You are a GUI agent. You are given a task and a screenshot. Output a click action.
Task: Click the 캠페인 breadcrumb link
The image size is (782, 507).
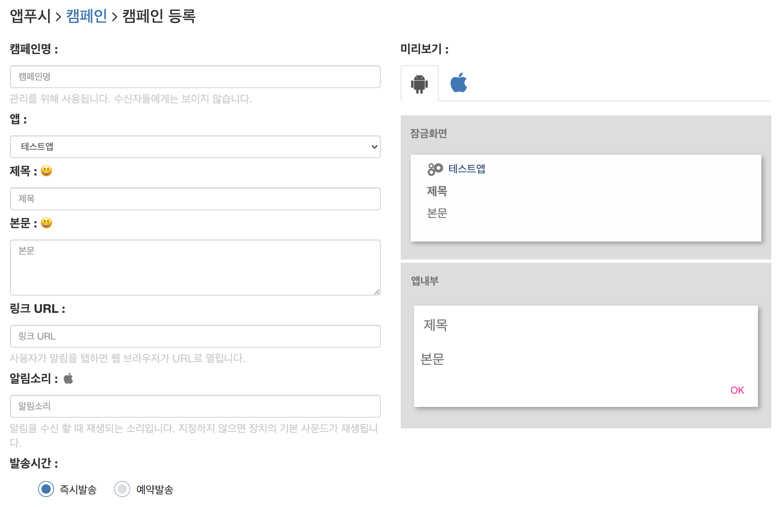[x=86, y=16]
